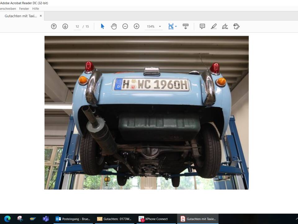298x224 pixels.
Task: Open the comment tool
Action: click(202, 26)
